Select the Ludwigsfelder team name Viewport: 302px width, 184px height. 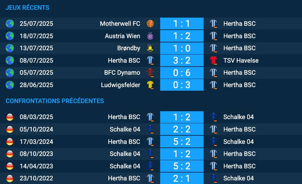pyautogui.click(x=120, y=85)
